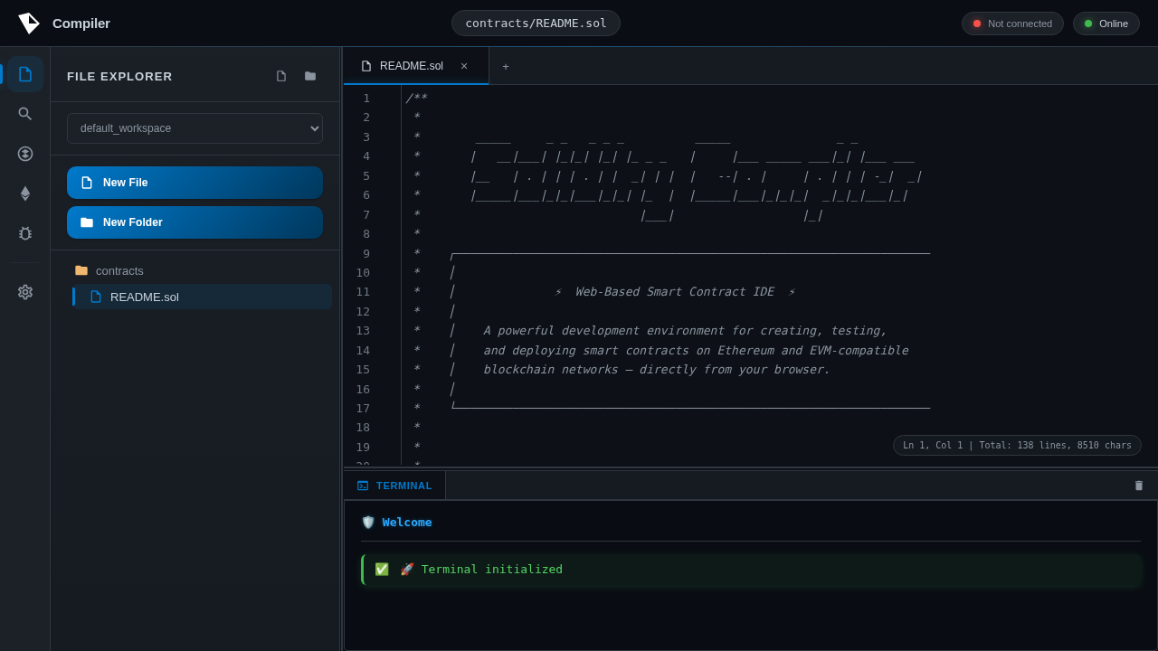Click the FILE EXPLORER heading

[119, 76]
